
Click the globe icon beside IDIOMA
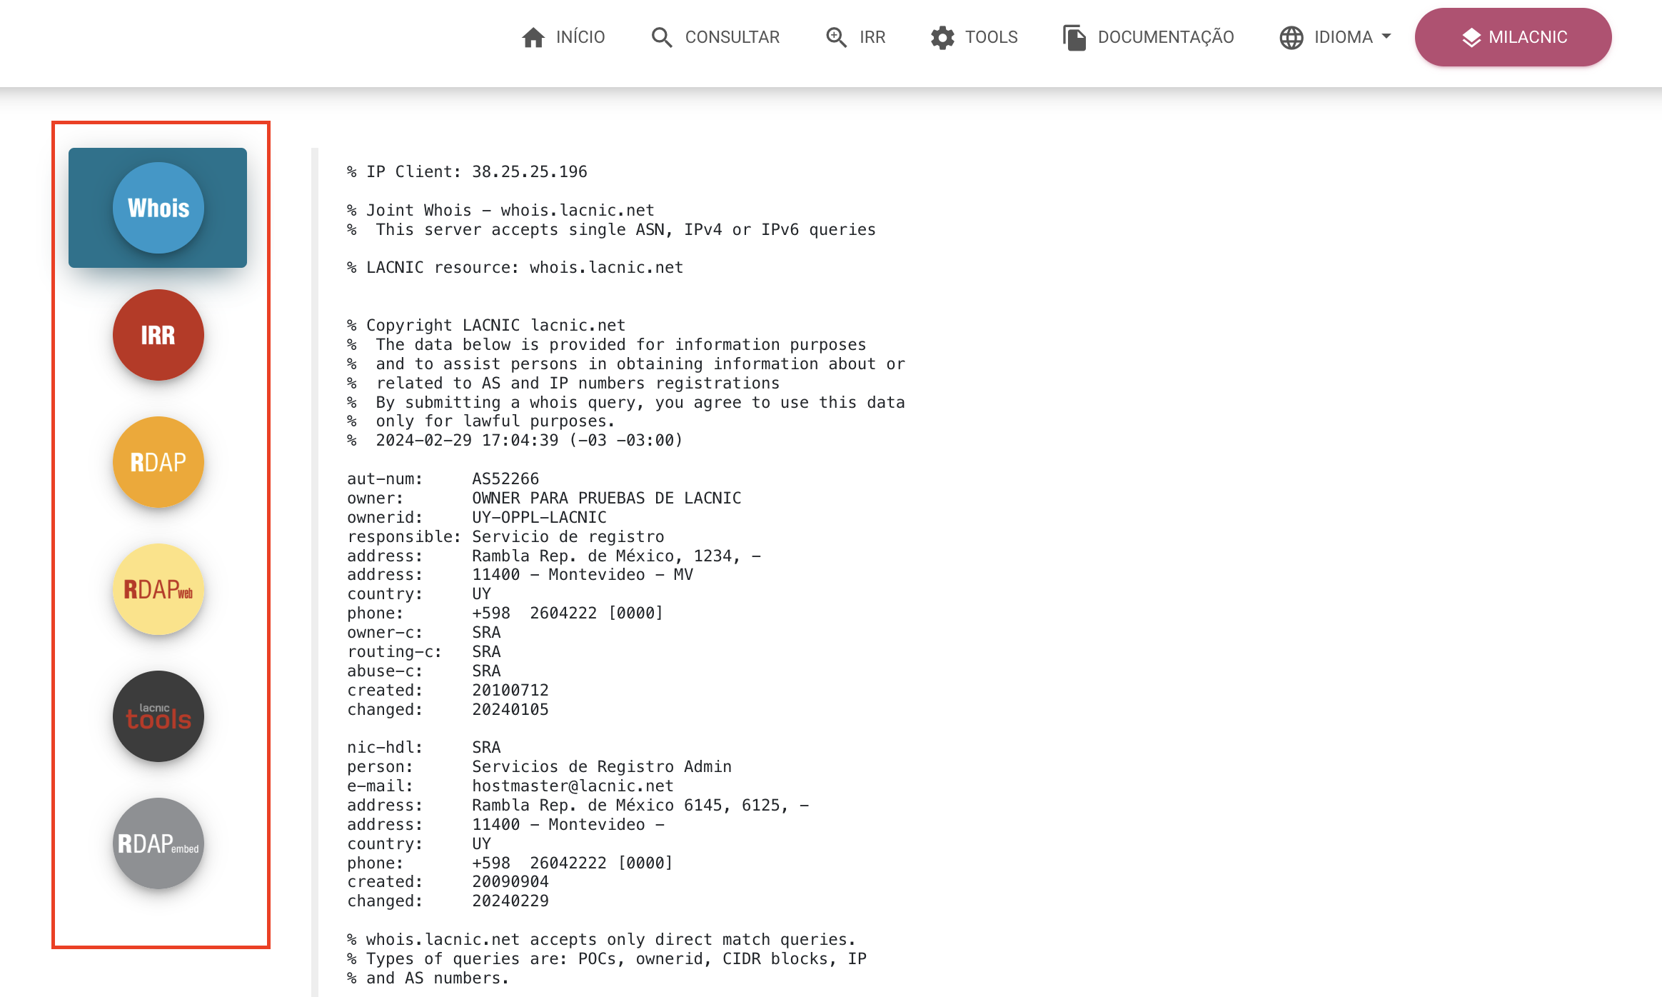point(1291,37)
